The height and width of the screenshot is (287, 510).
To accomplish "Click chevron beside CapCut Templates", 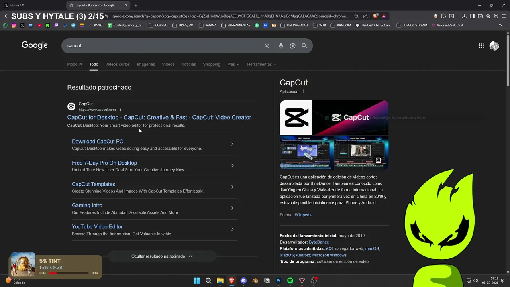I will [x=233, y=187].
